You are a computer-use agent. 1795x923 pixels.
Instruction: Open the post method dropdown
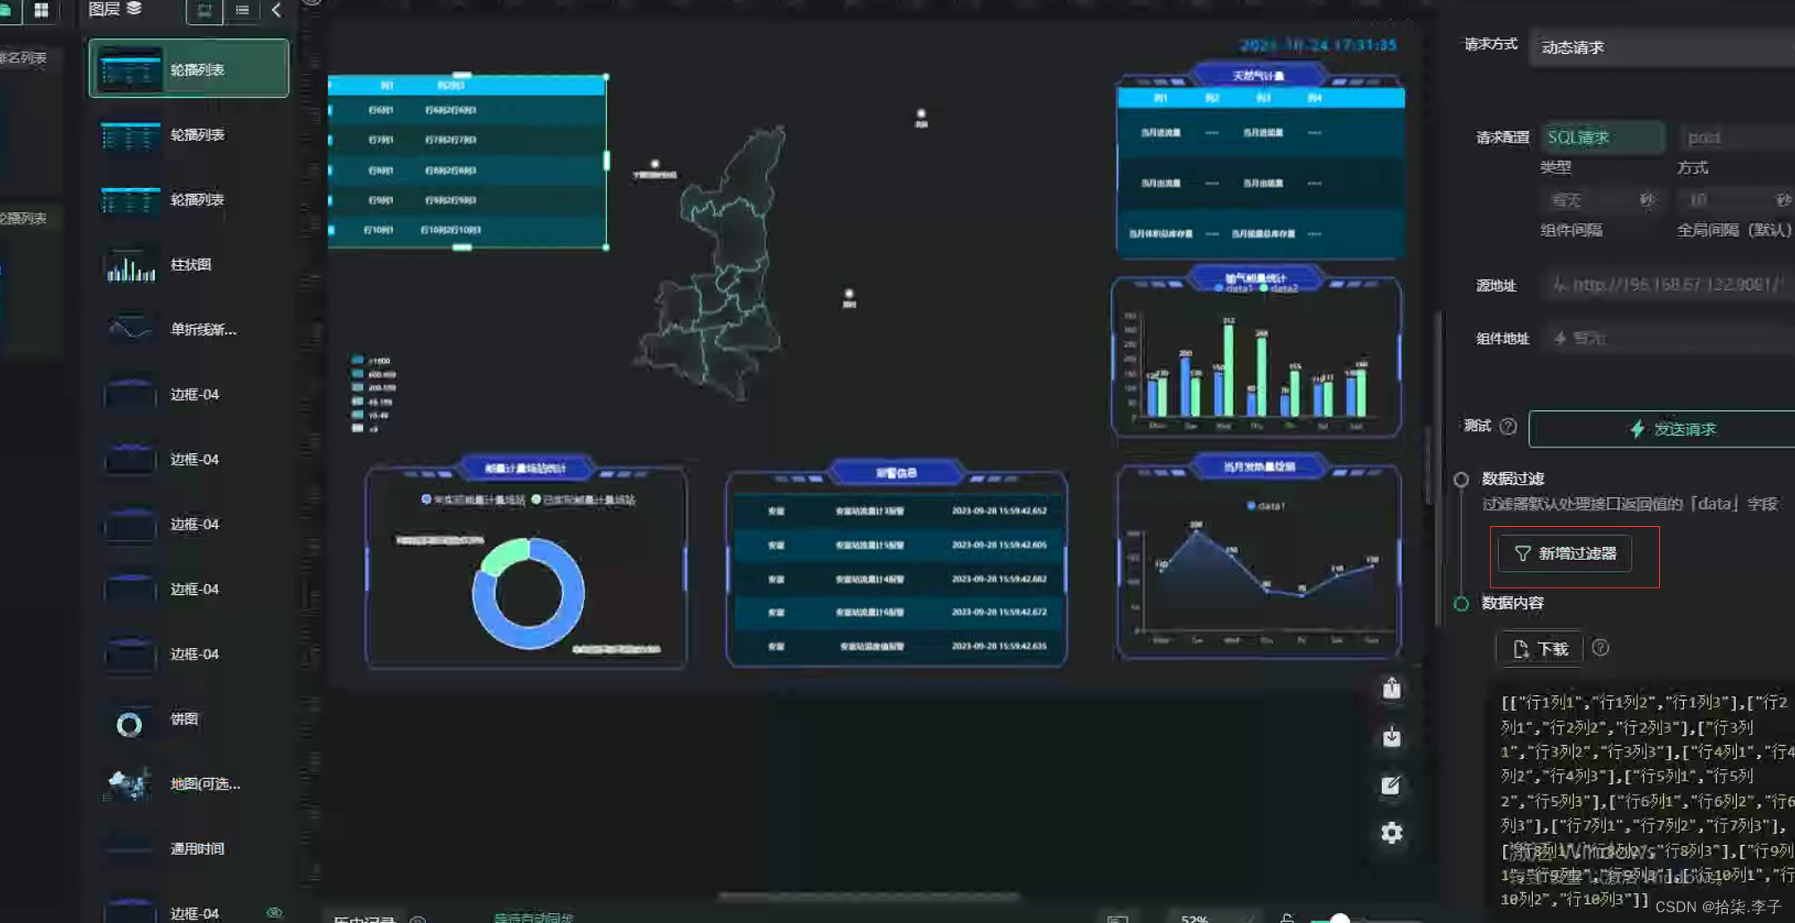[x=1736, y=138]
